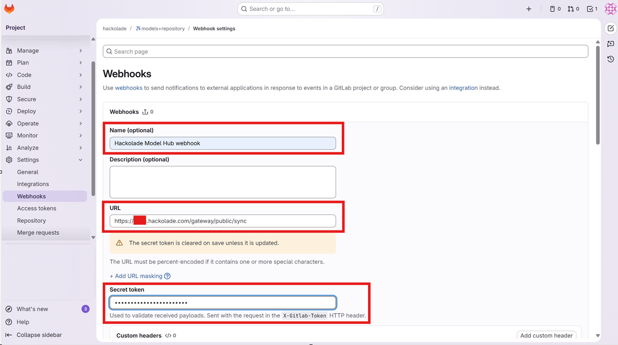Screen dimensions: 618x345
Task: Click the Add custom header button
Action: click(546, 335)
